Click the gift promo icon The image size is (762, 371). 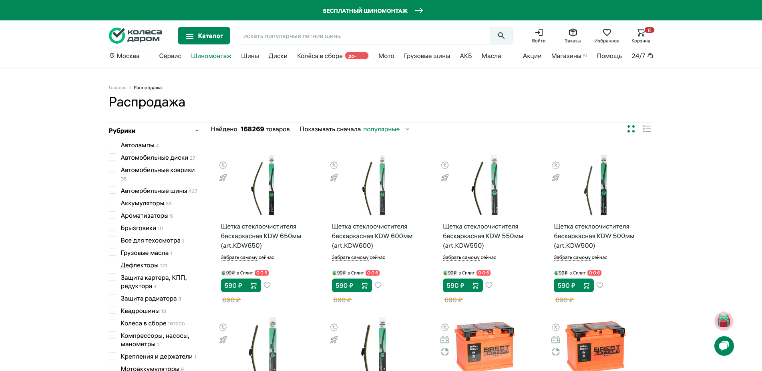(724, 321)
